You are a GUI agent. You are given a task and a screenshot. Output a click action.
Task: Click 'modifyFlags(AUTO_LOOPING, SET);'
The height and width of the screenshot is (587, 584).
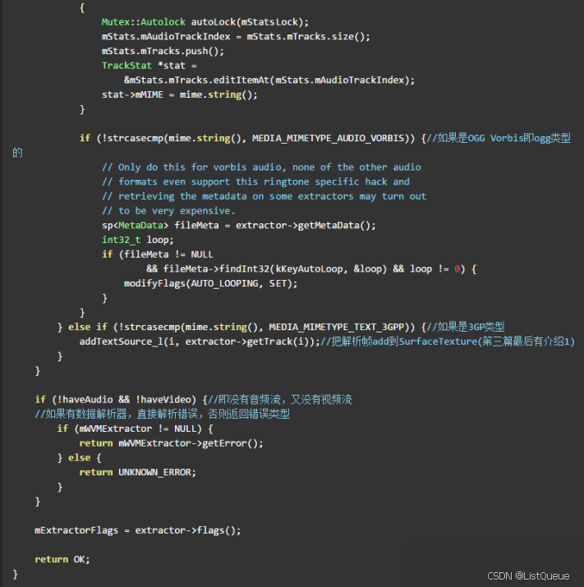(210, 284)
